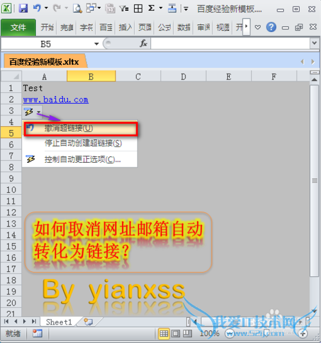
Task: Select the 百度经验新模板.xltx document tab
Action: (x=44, y=62)
